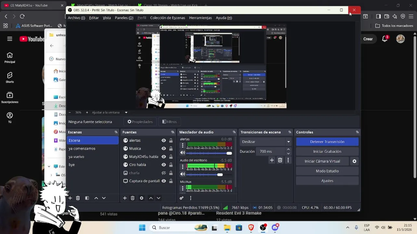
Task: Increase transition duration with up arrow
Action: 288,149
